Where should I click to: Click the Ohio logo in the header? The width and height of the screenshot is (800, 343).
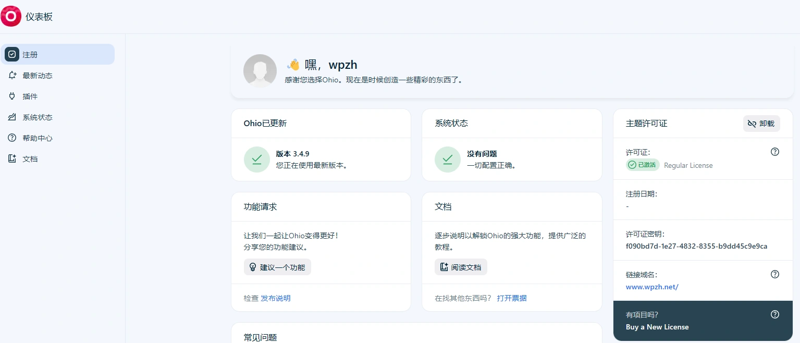pyautogui.click(x=11, y=16)
